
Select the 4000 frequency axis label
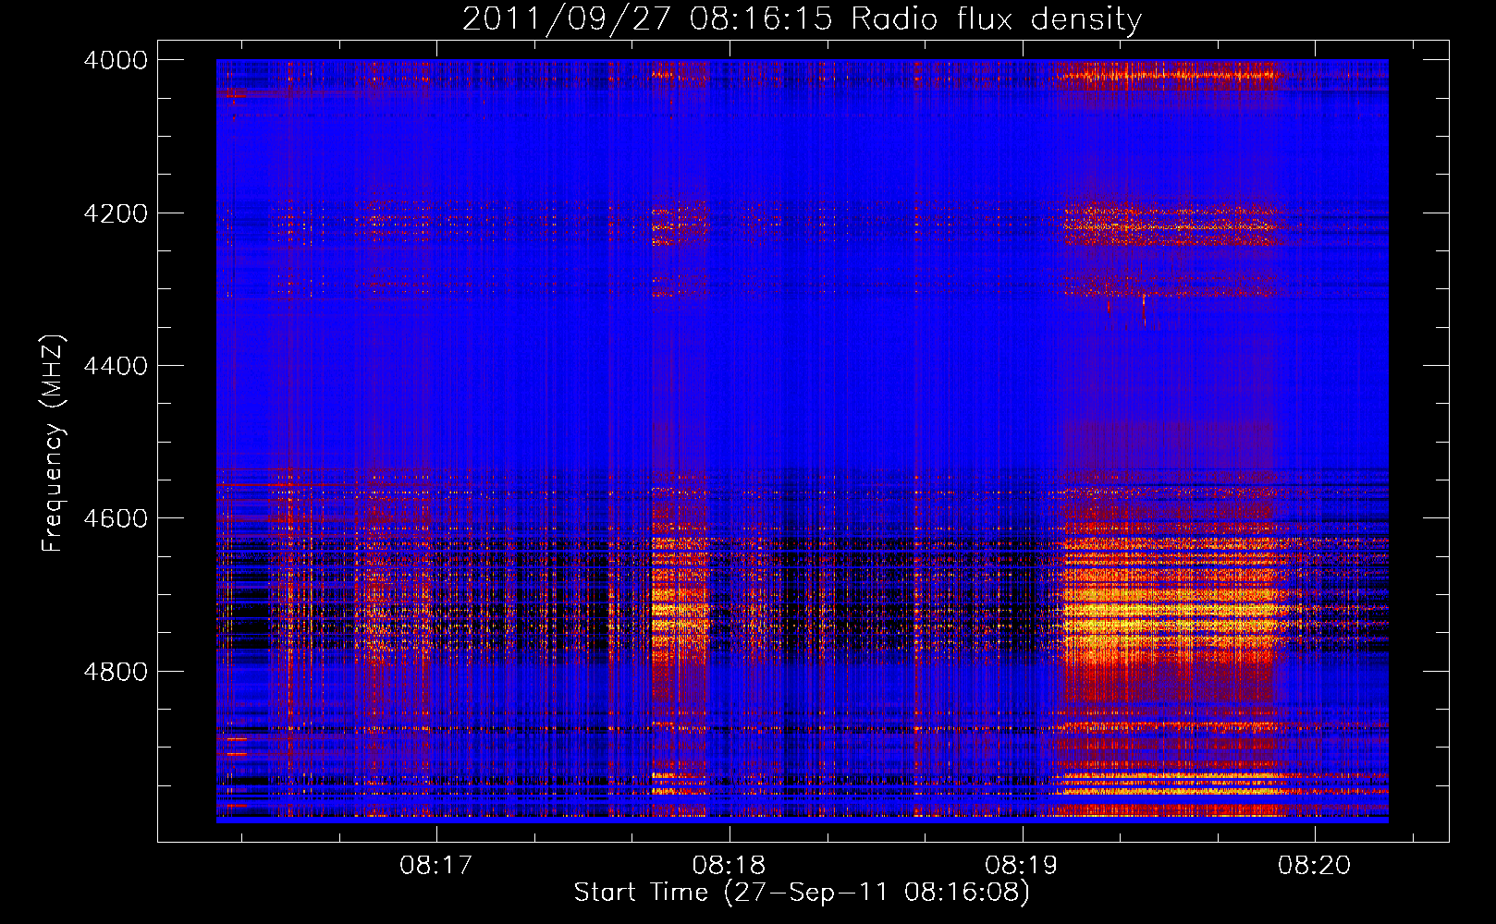pyautogui.click(x=115, y=60)
